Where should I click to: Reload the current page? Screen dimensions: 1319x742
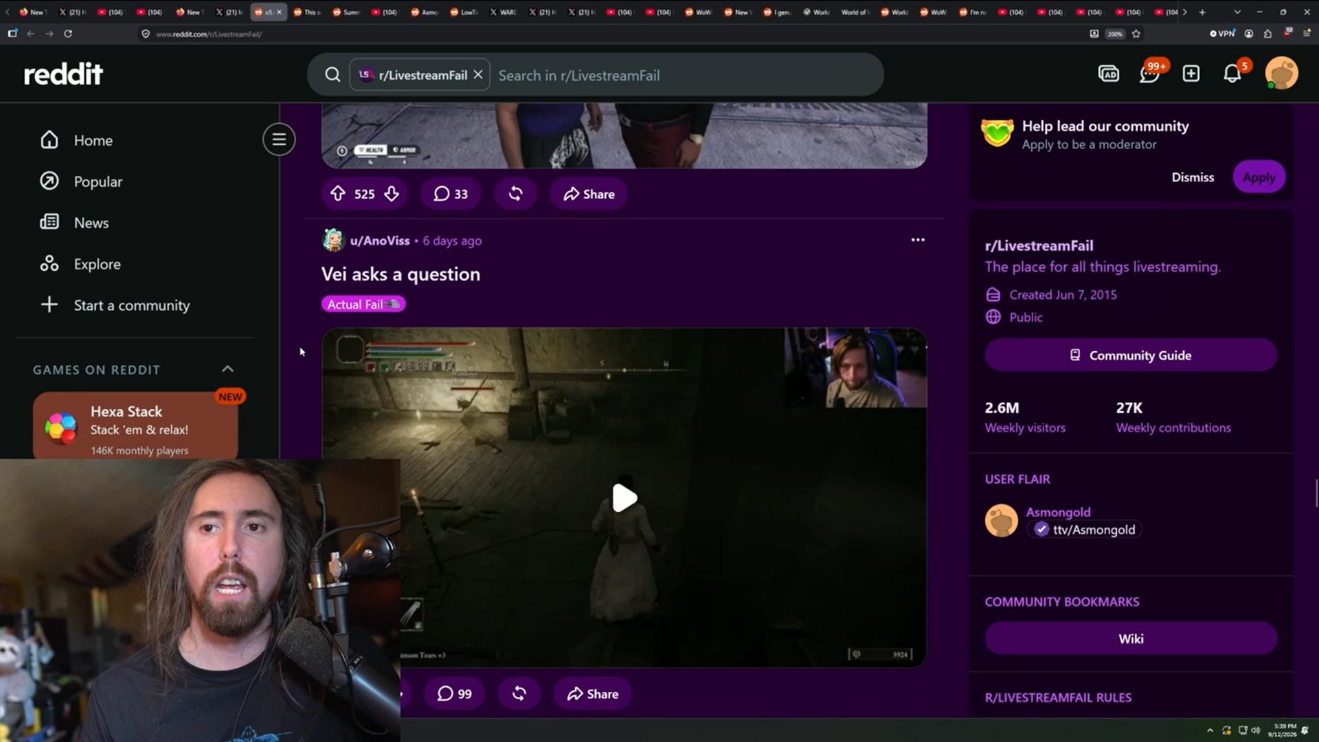tap(68, 34)
